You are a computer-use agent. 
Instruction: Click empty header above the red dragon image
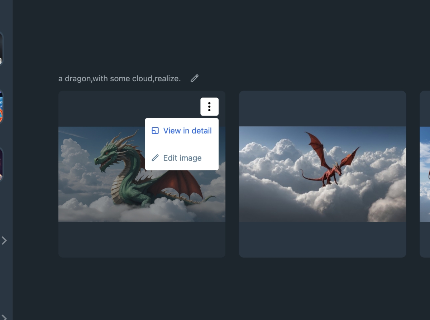click(322, 108)
